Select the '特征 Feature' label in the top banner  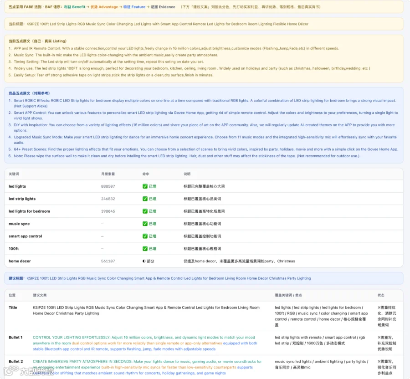pos(134,7)
